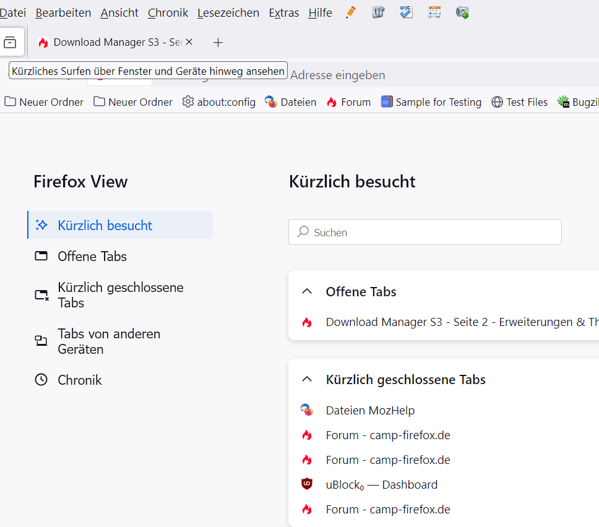Open the Extras menu
The height and width of the screenshot is (527, 599).
[284, 12]
